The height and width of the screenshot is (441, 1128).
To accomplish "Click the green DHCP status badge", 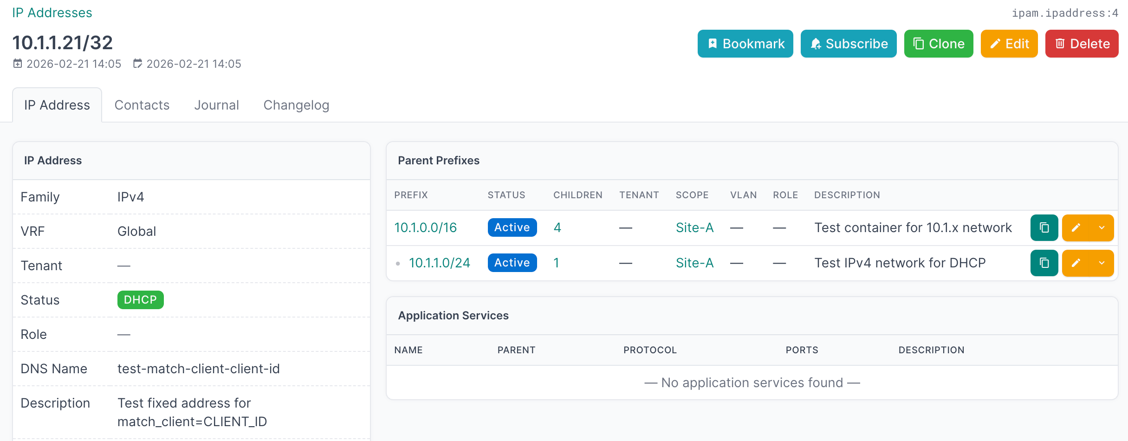I will (x=140, y=300).
